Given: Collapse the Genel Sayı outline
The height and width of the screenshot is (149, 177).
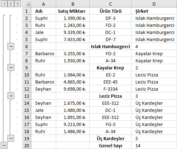Looking at the screenshot, I should pos(4,145).
